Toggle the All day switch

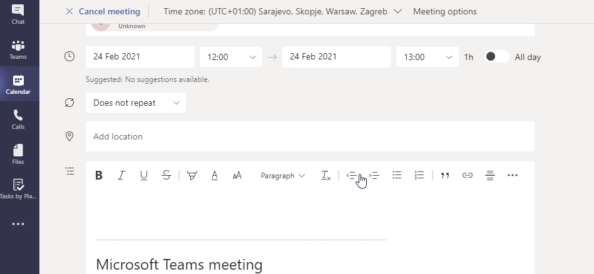tap(496, 56)
